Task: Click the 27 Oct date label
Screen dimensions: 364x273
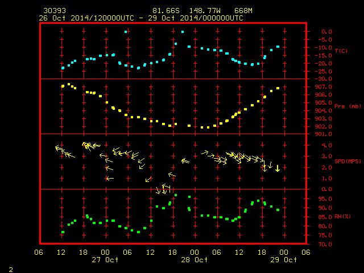Action: (105, 259)
